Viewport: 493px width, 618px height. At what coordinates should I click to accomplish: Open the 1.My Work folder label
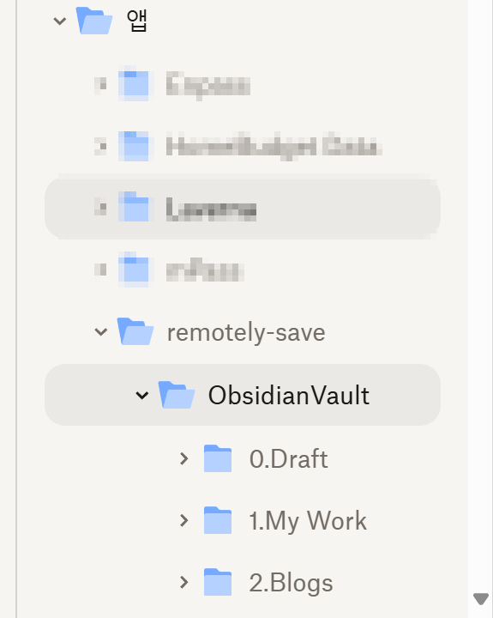click(x=308, y=522)
